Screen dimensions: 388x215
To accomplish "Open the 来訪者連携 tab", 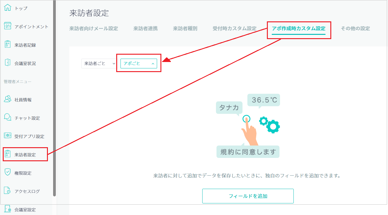I will [x=145, y=29].
